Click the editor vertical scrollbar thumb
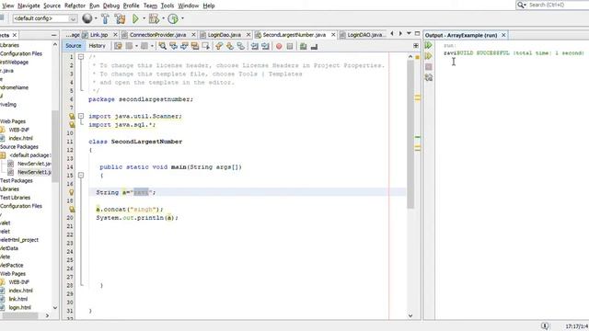589x331 pixels. 410,133
